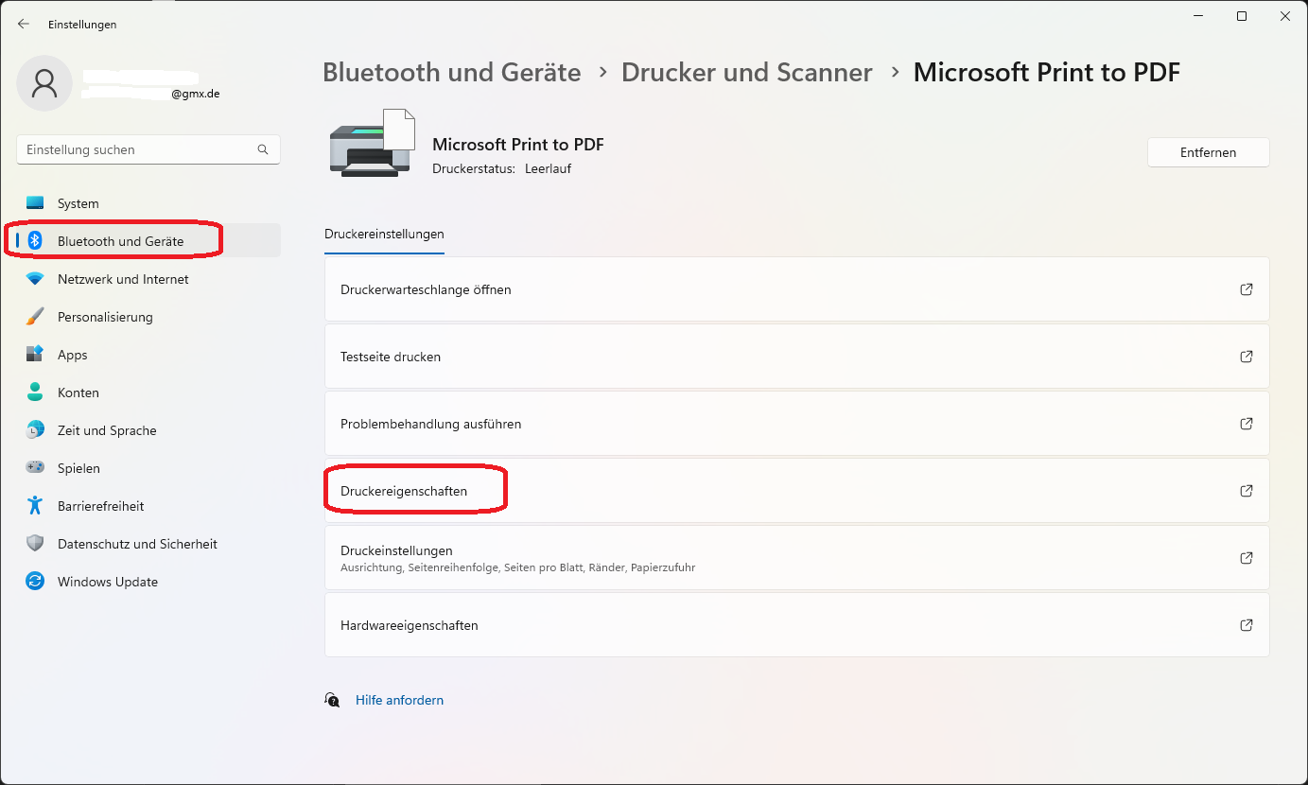The width and height of the screenshot is (1308, 785).
Task: Go to Personalisierung settings
Action: [x=105, y=317]
